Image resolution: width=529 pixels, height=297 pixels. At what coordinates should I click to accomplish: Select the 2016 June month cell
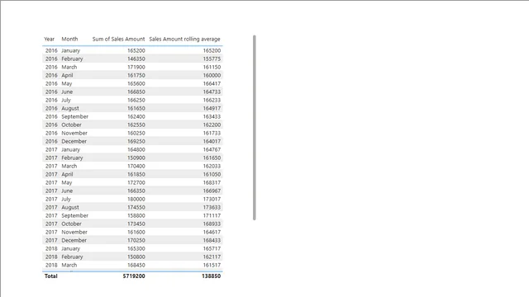[x=67, y=92]
